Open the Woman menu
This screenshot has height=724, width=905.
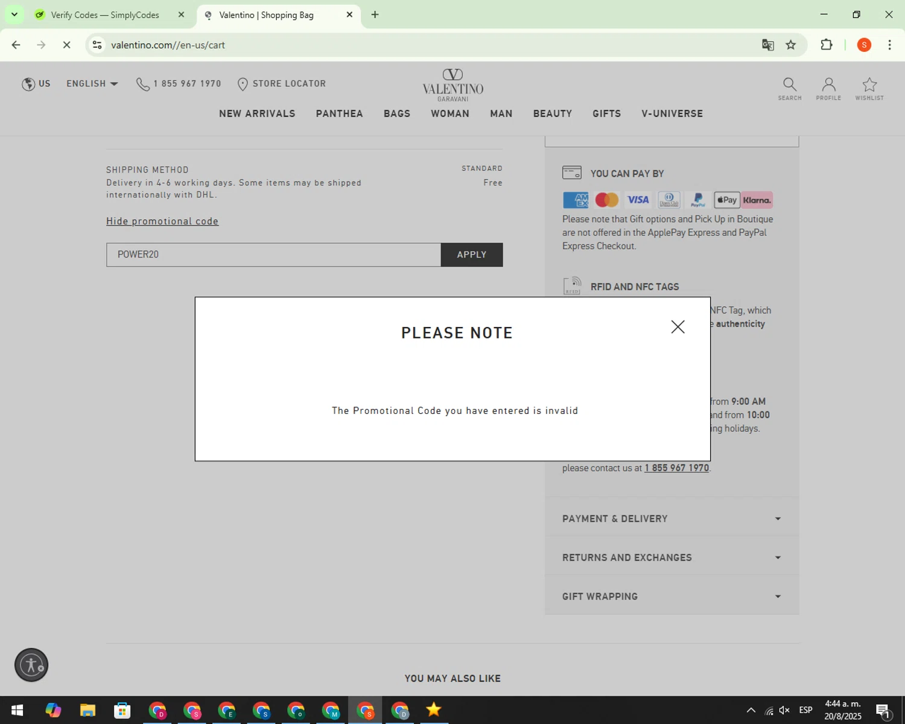point(450,113)
